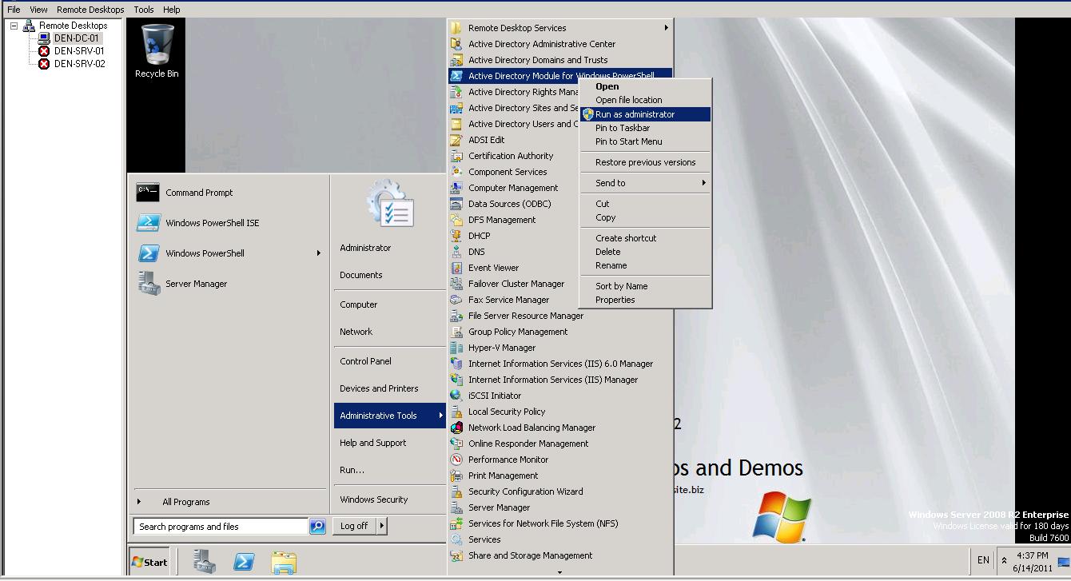Open Group Policy Management entry

[x=559, y=332]
